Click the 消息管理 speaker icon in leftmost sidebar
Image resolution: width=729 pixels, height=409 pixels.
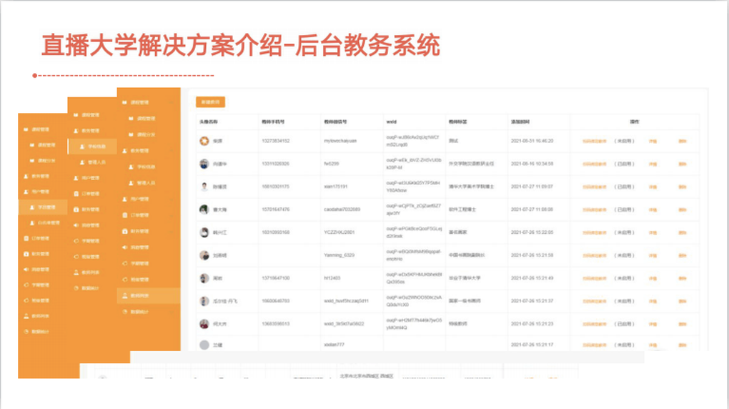click(x=26, y=270)
